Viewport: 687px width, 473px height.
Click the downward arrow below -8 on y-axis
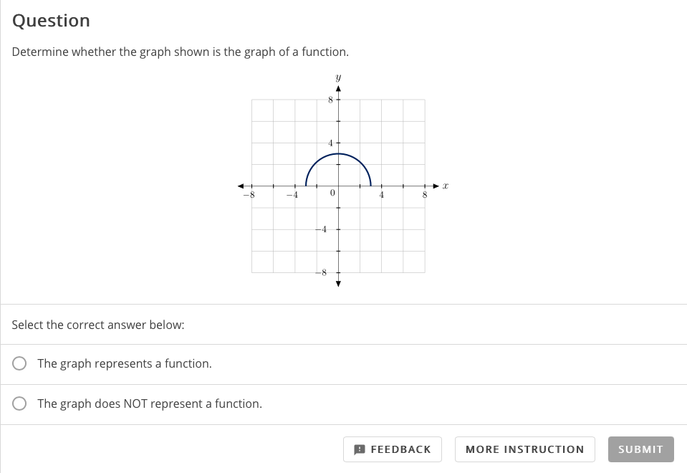338,285
